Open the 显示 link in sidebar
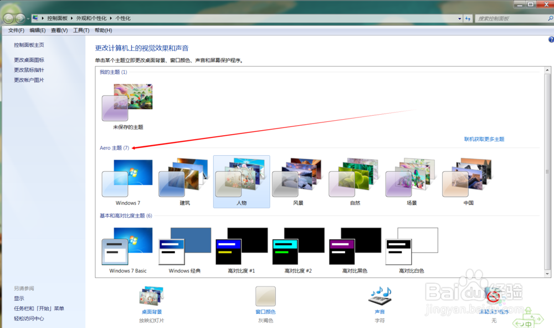 [x=19, y=298]
